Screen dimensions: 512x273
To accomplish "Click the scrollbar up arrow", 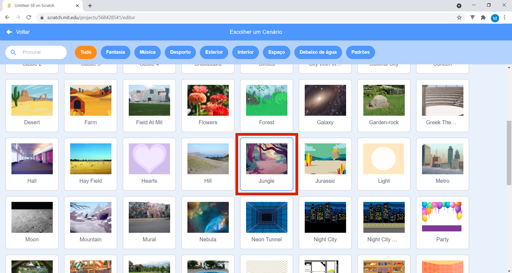I will coord(509,67).
